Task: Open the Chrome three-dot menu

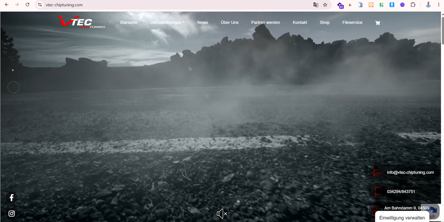Action: [439, 5]
